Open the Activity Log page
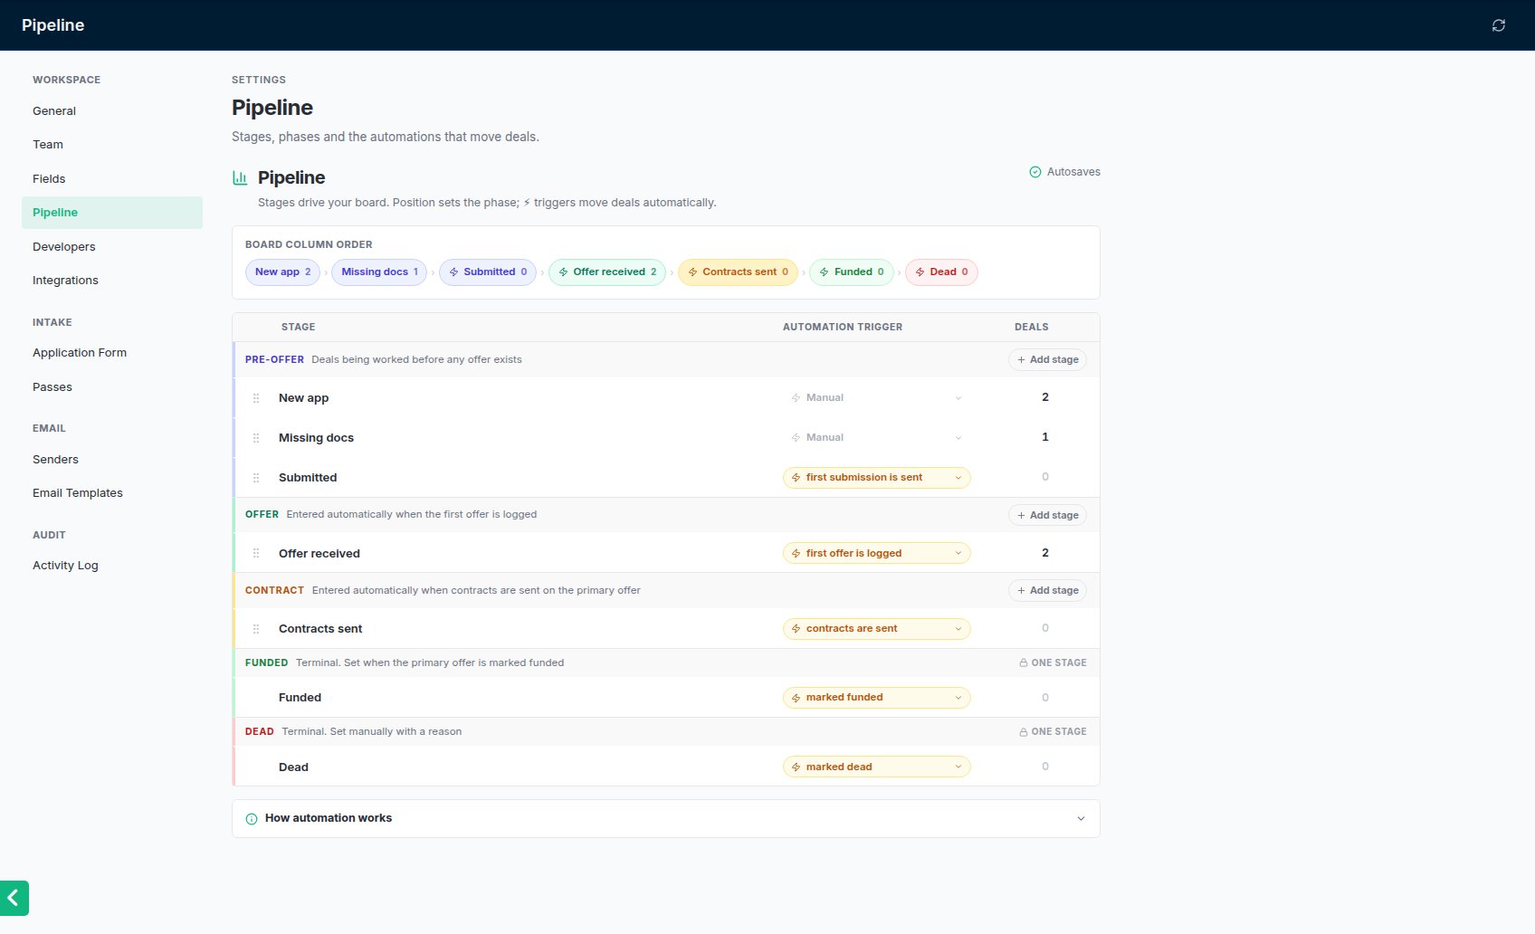Screen dimensions: 1535x934 coord(112,566)
